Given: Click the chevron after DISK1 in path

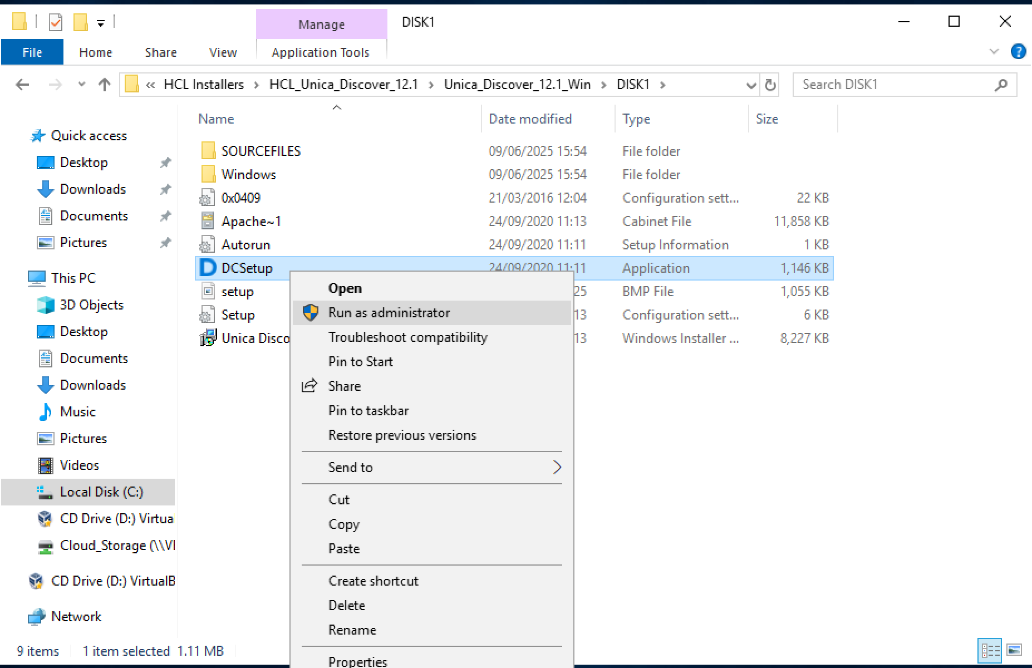Looking at the screenshot, I should (x=662, y=85).
